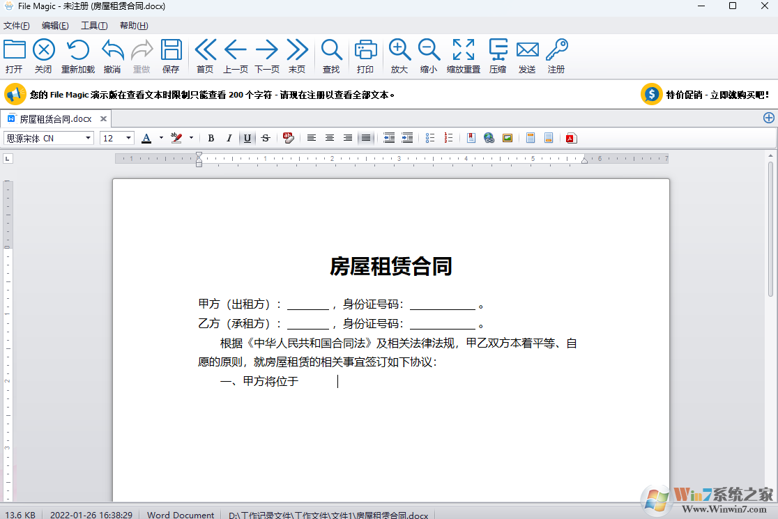The width and height of the screenshot is (778, 519).
Task: Save the document with 保存
Action: pyautogui.click(x=171, y=56)
